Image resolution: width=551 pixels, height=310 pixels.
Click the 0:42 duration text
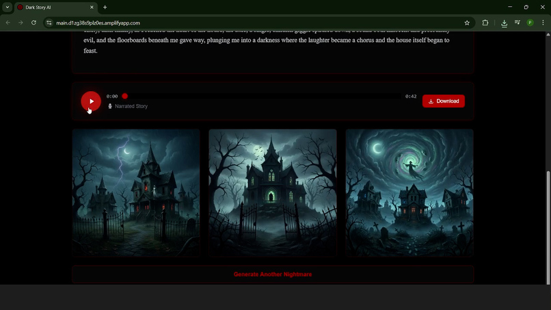pyautogui.click(x=411, y=96)
